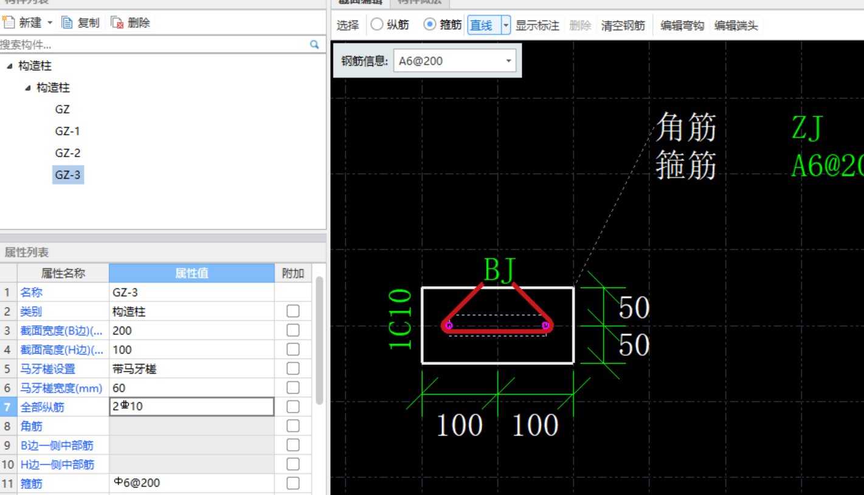
Task: Select GZ-2 in the component tree
Action: pyautogui.click(x=67, y=153)
